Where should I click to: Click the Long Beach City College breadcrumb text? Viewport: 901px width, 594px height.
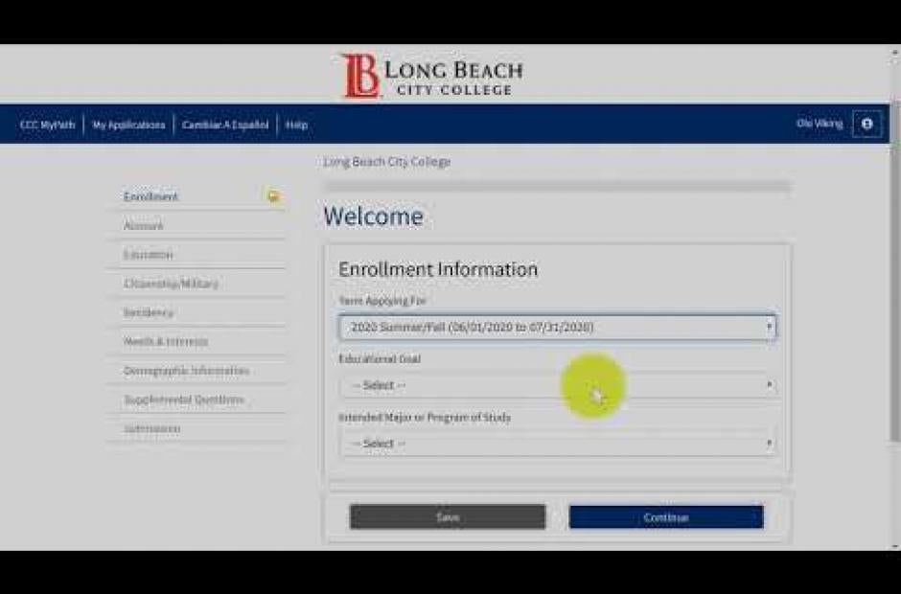pyautogui.click(x=386, y=162)
